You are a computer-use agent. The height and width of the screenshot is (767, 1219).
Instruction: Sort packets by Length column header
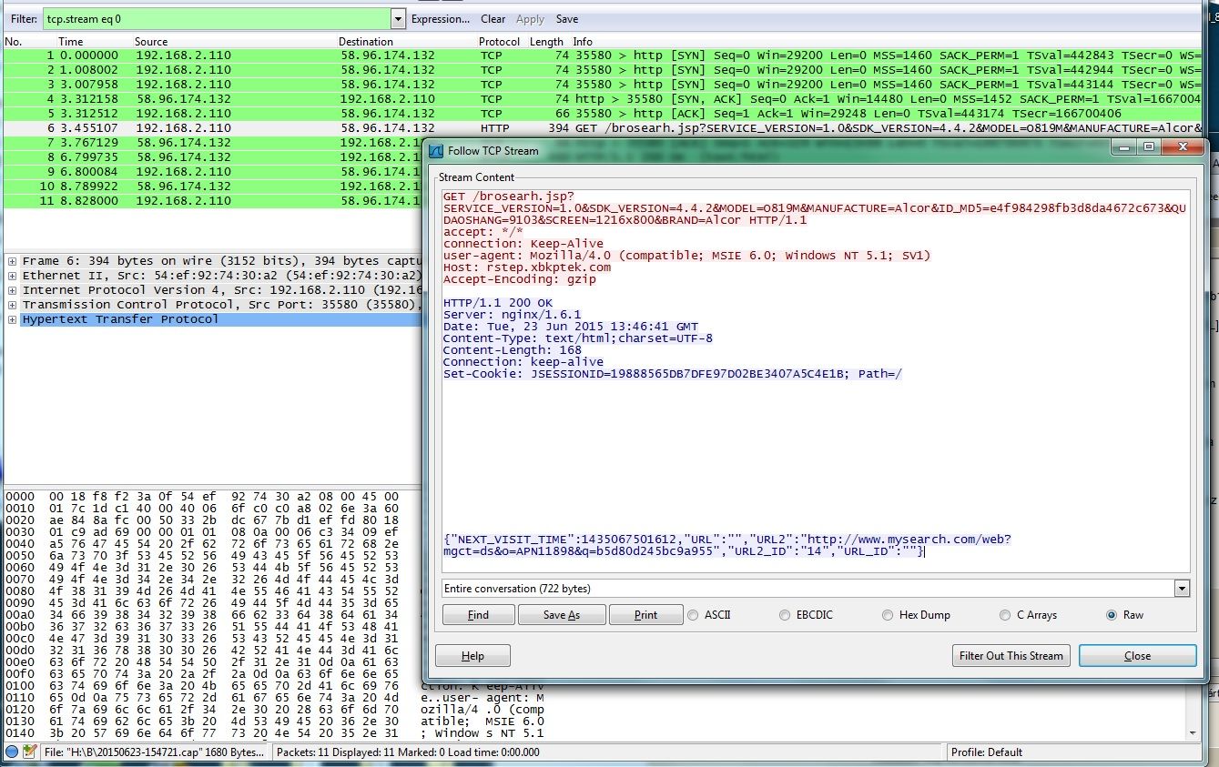point(546,42)
